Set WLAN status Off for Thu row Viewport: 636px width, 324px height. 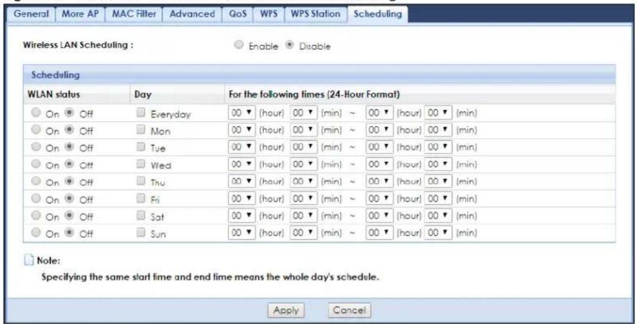click(x=70, y=181)
